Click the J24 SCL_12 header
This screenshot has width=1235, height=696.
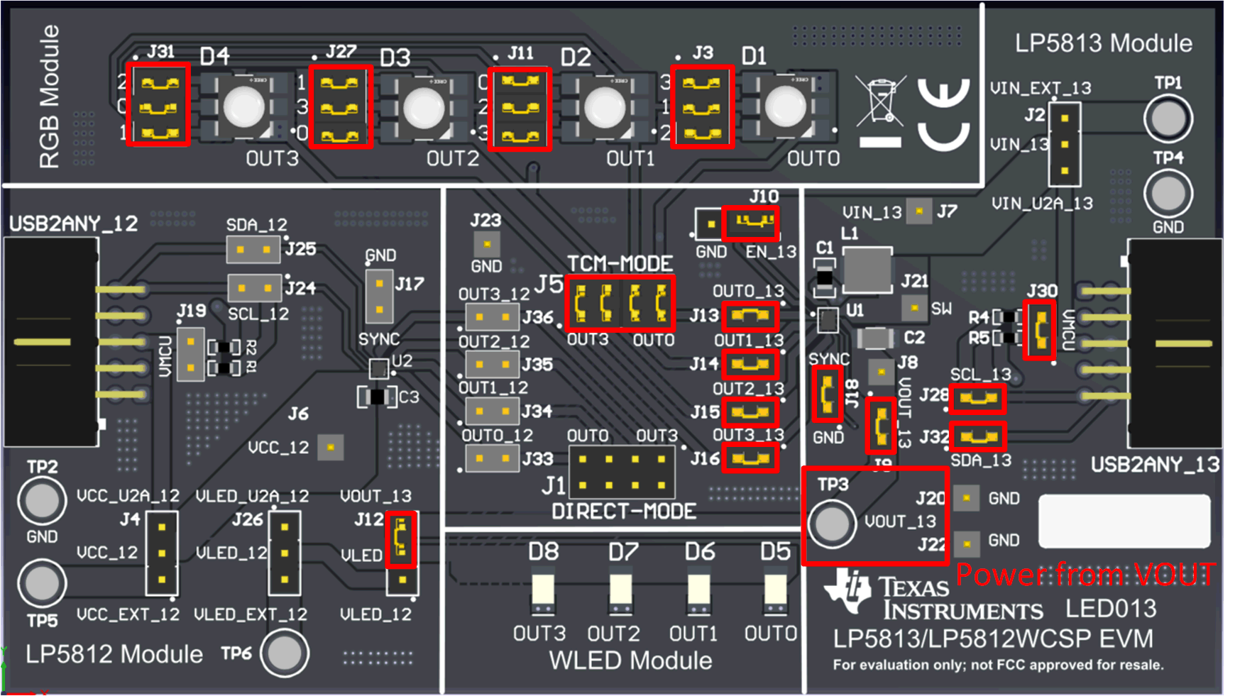point(254,288)
